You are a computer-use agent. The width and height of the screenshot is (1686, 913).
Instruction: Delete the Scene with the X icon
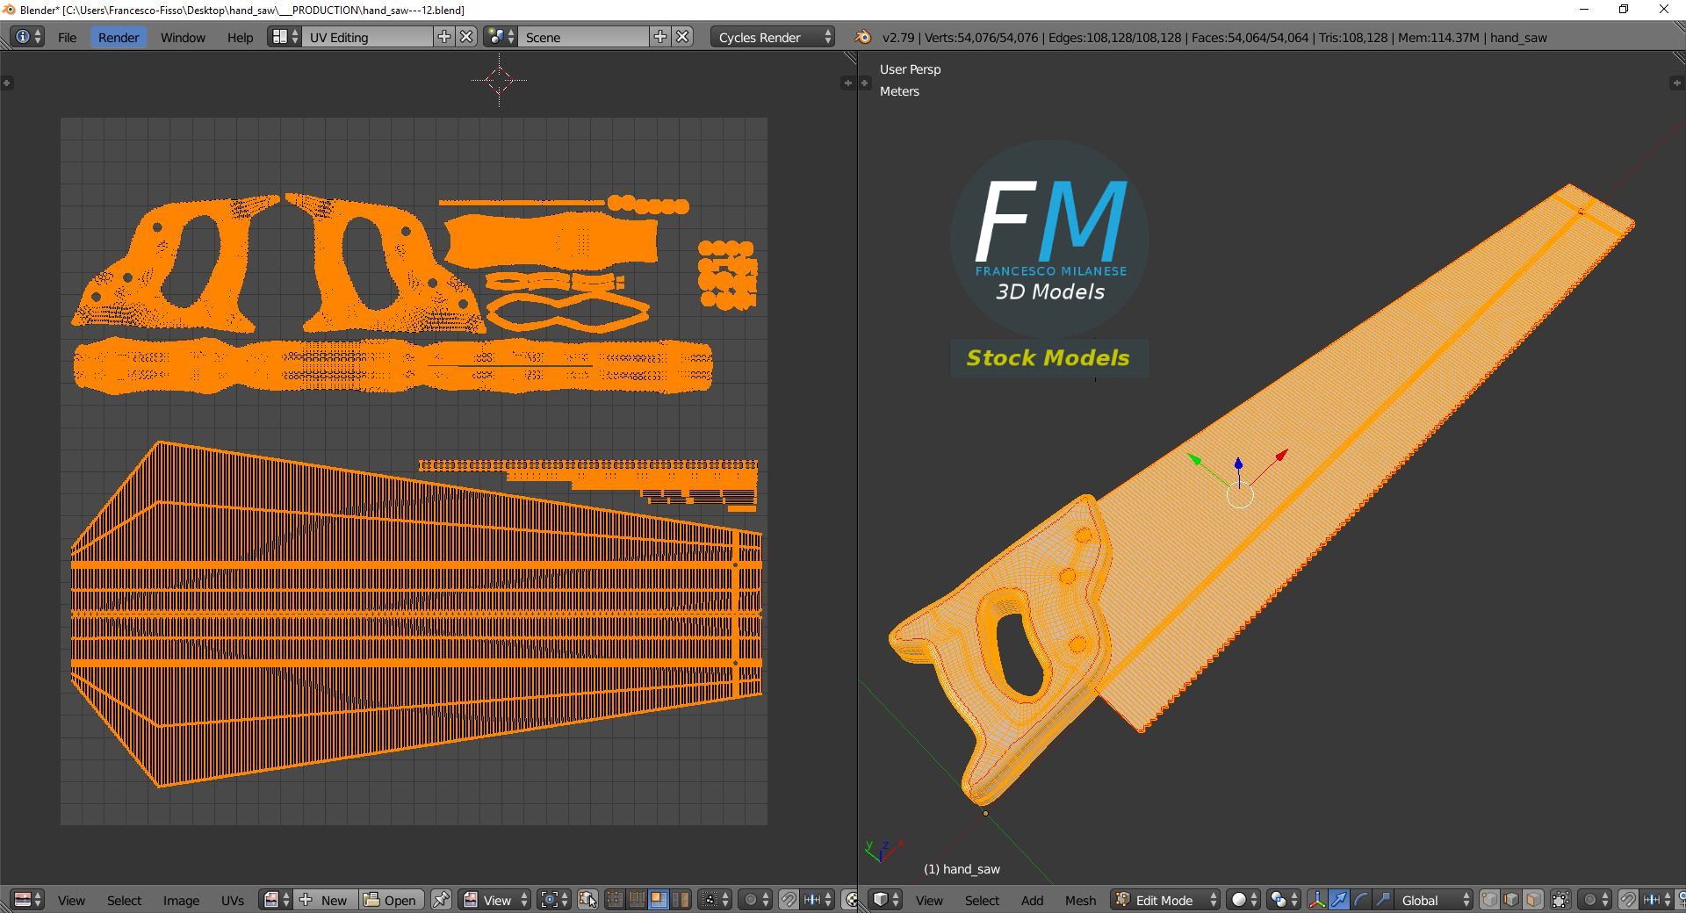click(x=682, y=37)
